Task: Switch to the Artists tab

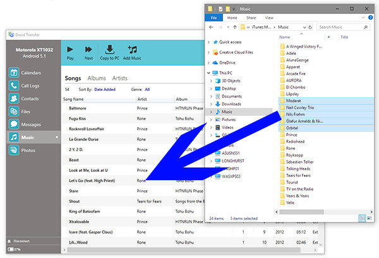Action: coord(119,78)
